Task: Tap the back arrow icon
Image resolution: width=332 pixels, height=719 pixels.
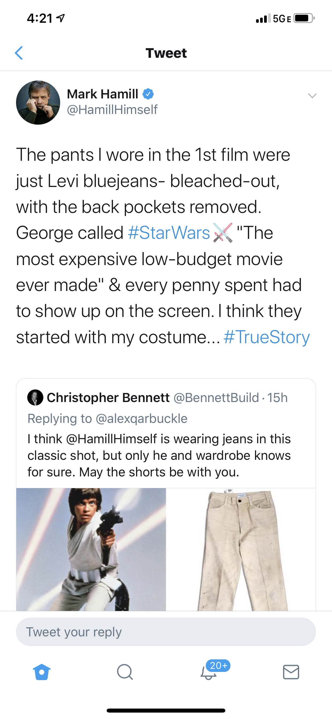Action: pyautogui.click(x=19, y=53)
